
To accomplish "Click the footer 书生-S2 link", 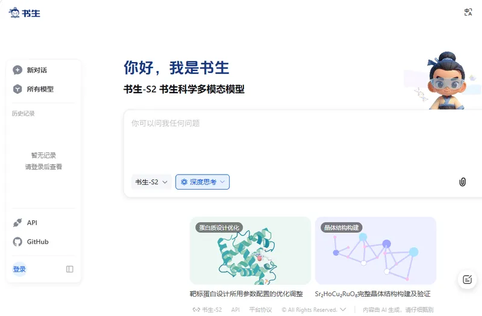I will pyautogui.click(x=212, y=309).
